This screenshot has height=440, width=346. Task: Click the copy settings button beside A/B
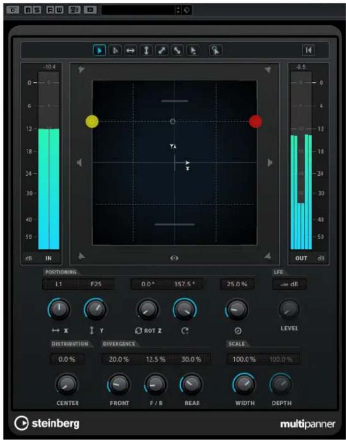tap(90, 10)
